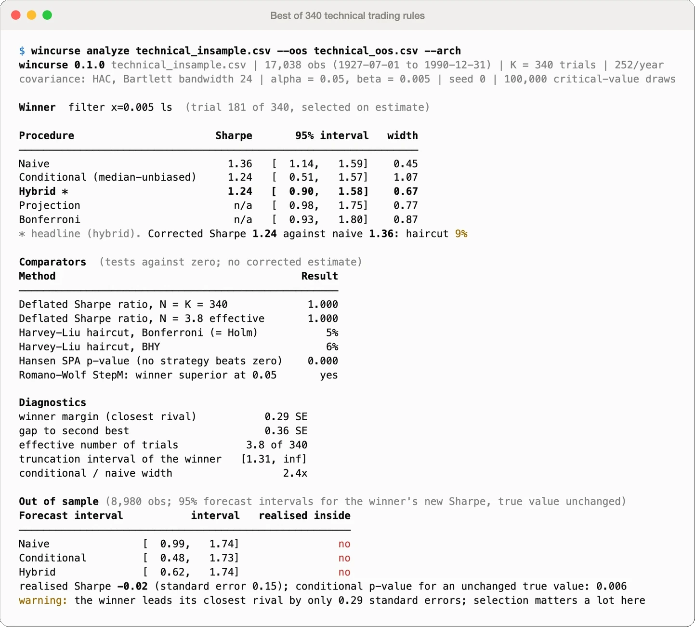The image size is (695, 627).
Task: Click the bold 'Hybrid *' row label
Action: click(x=43, y=191)
